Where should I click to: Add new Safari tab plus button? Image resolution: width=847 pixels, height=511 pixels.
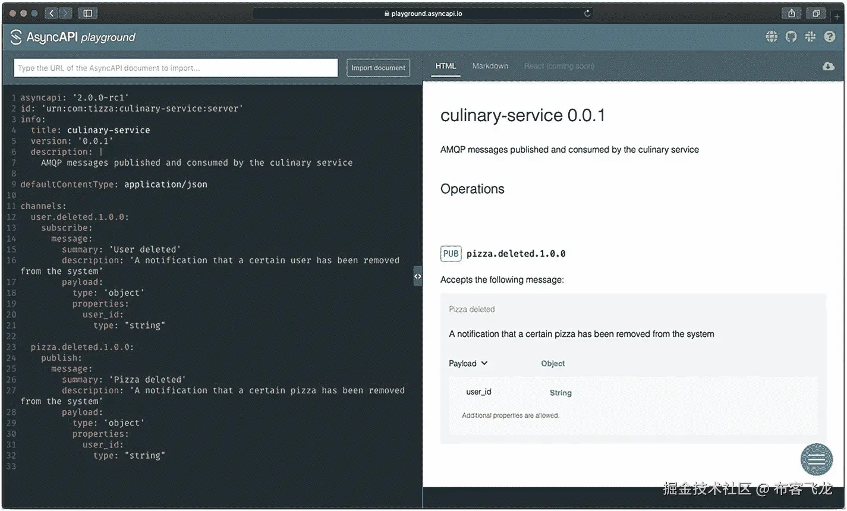837,16
